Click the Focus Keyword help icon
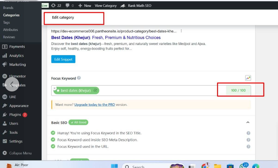This screenshot has height=168, width=278. click(79, 78)
